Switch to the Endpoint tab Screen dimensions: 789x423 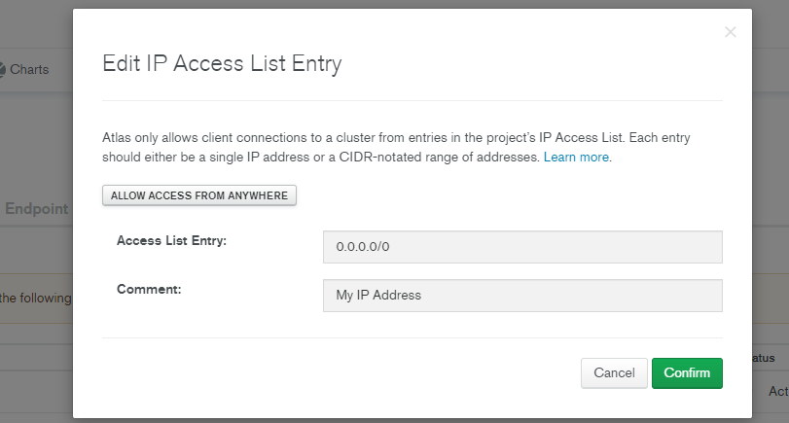(x=36, y=209)
